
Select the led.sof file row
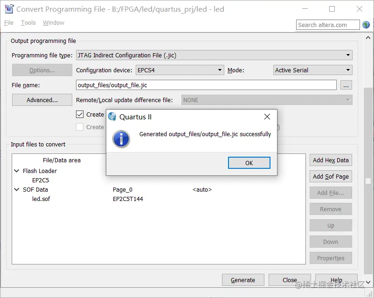pyautogui.click(x=41, y=199)
